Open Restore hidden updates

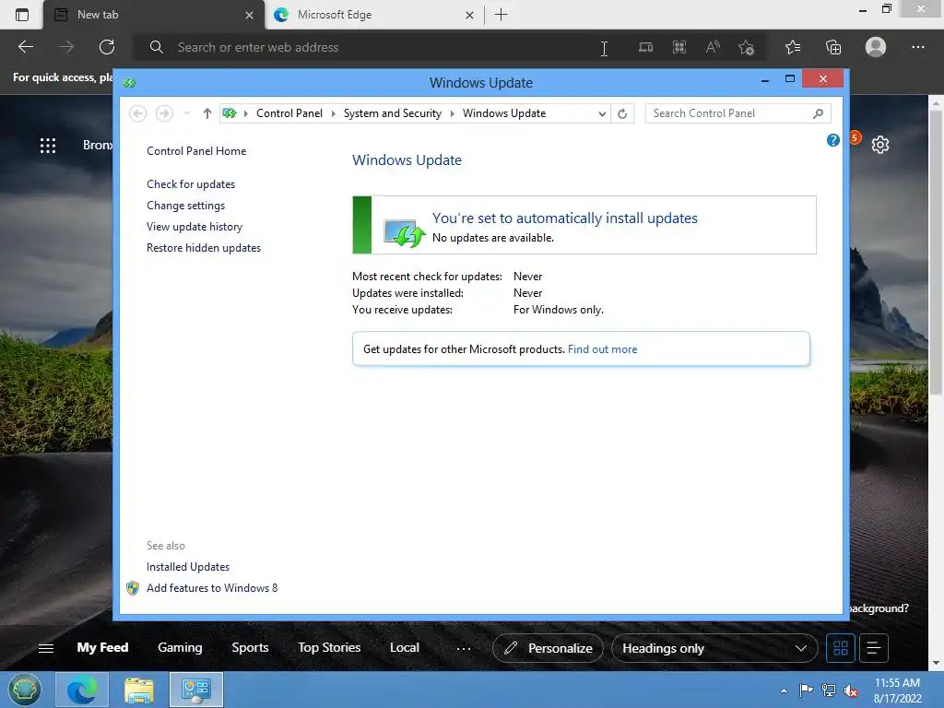(204, 247)
